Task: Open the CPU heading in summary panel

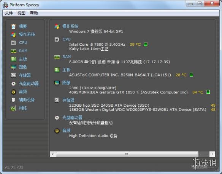Action: (67, 39)
